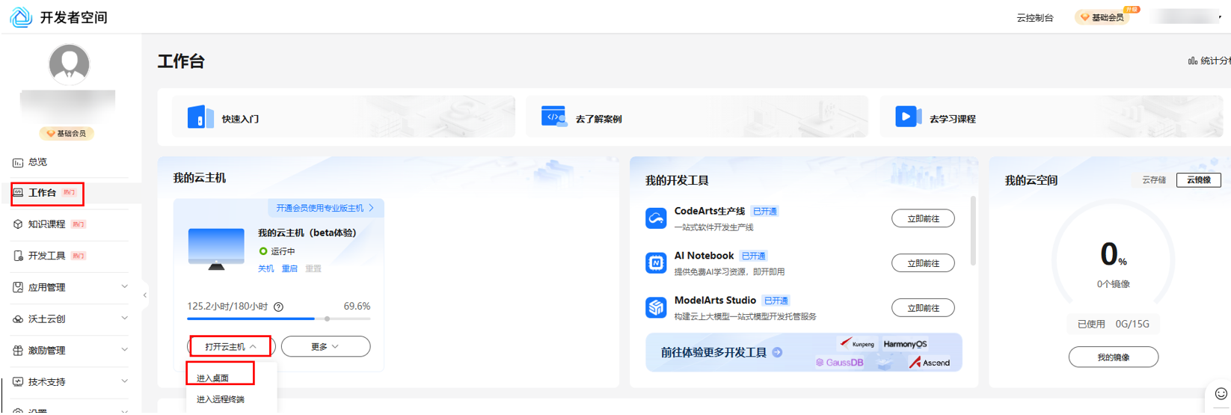This screenshot has width=1231, height=415.
Task: Click the cloud host usage progress bar
Action: (x=279, y=319)
